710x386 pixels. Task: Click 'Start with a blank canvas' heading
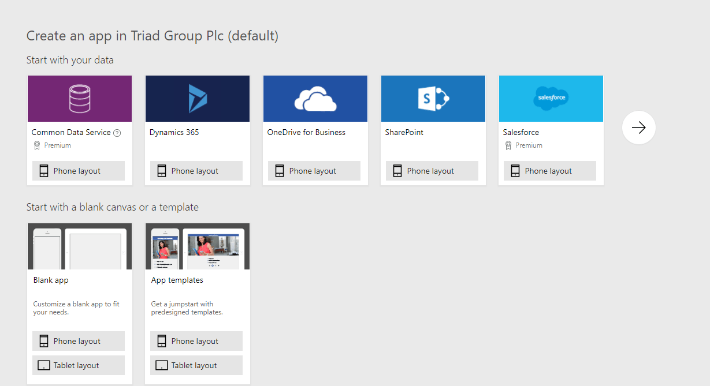coord(113,207)
